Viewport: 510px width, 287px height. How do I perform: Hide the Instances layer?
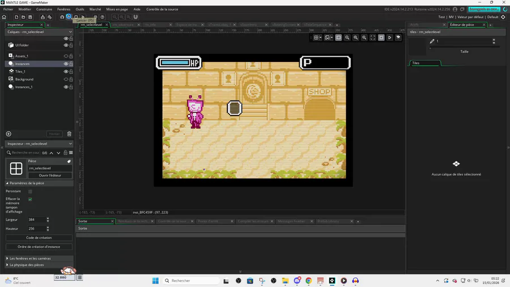[66, 64]
